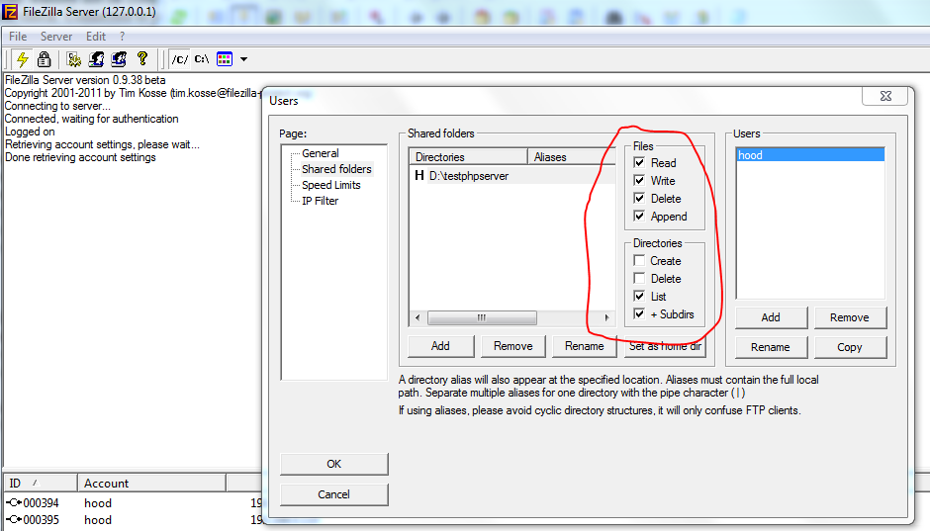Select Speed Limits page

coord(331,185)
